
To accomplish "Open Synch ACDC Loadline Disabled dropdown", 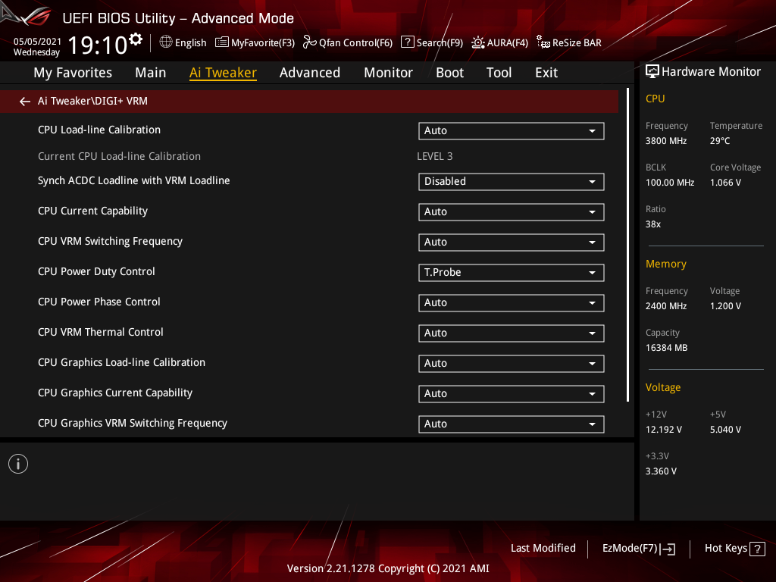I will tap(512, 182).
